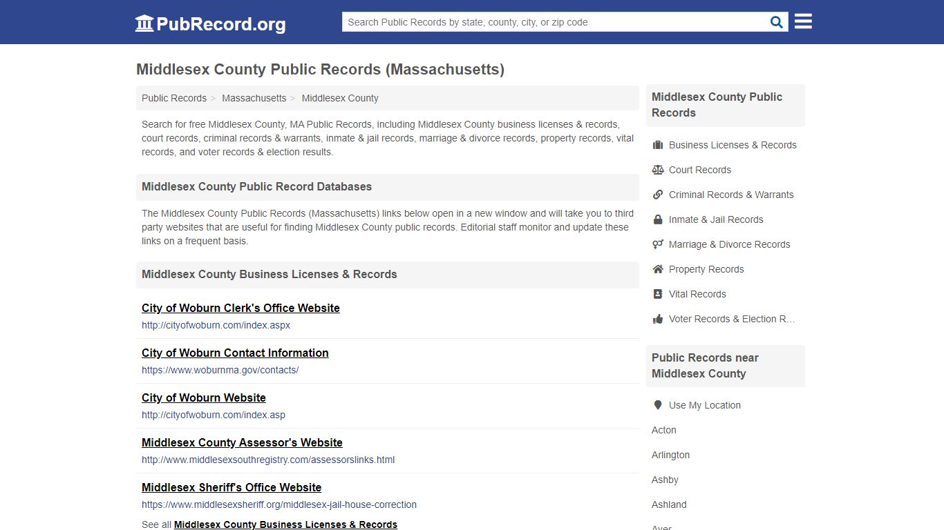
Task: Open City of Woburn Contact Information
Action: click(235, 353)
